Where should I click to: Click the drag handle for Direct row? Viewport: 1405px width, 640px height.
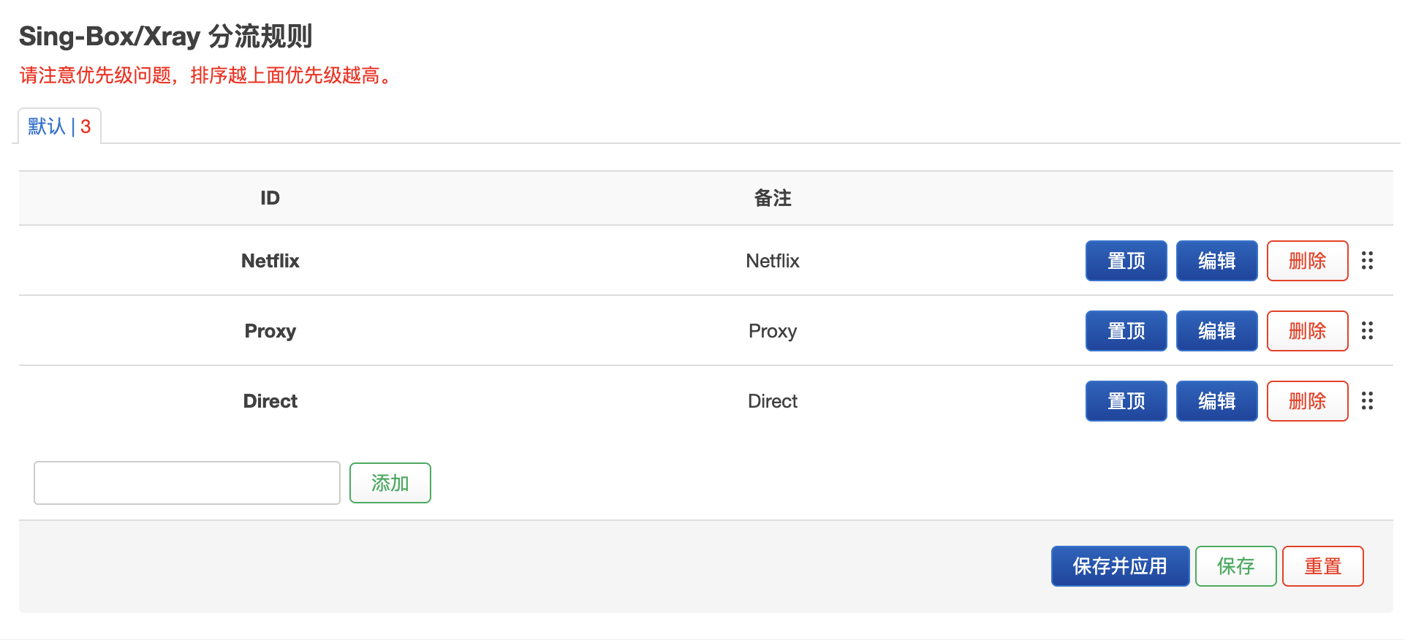(1367, 401)
